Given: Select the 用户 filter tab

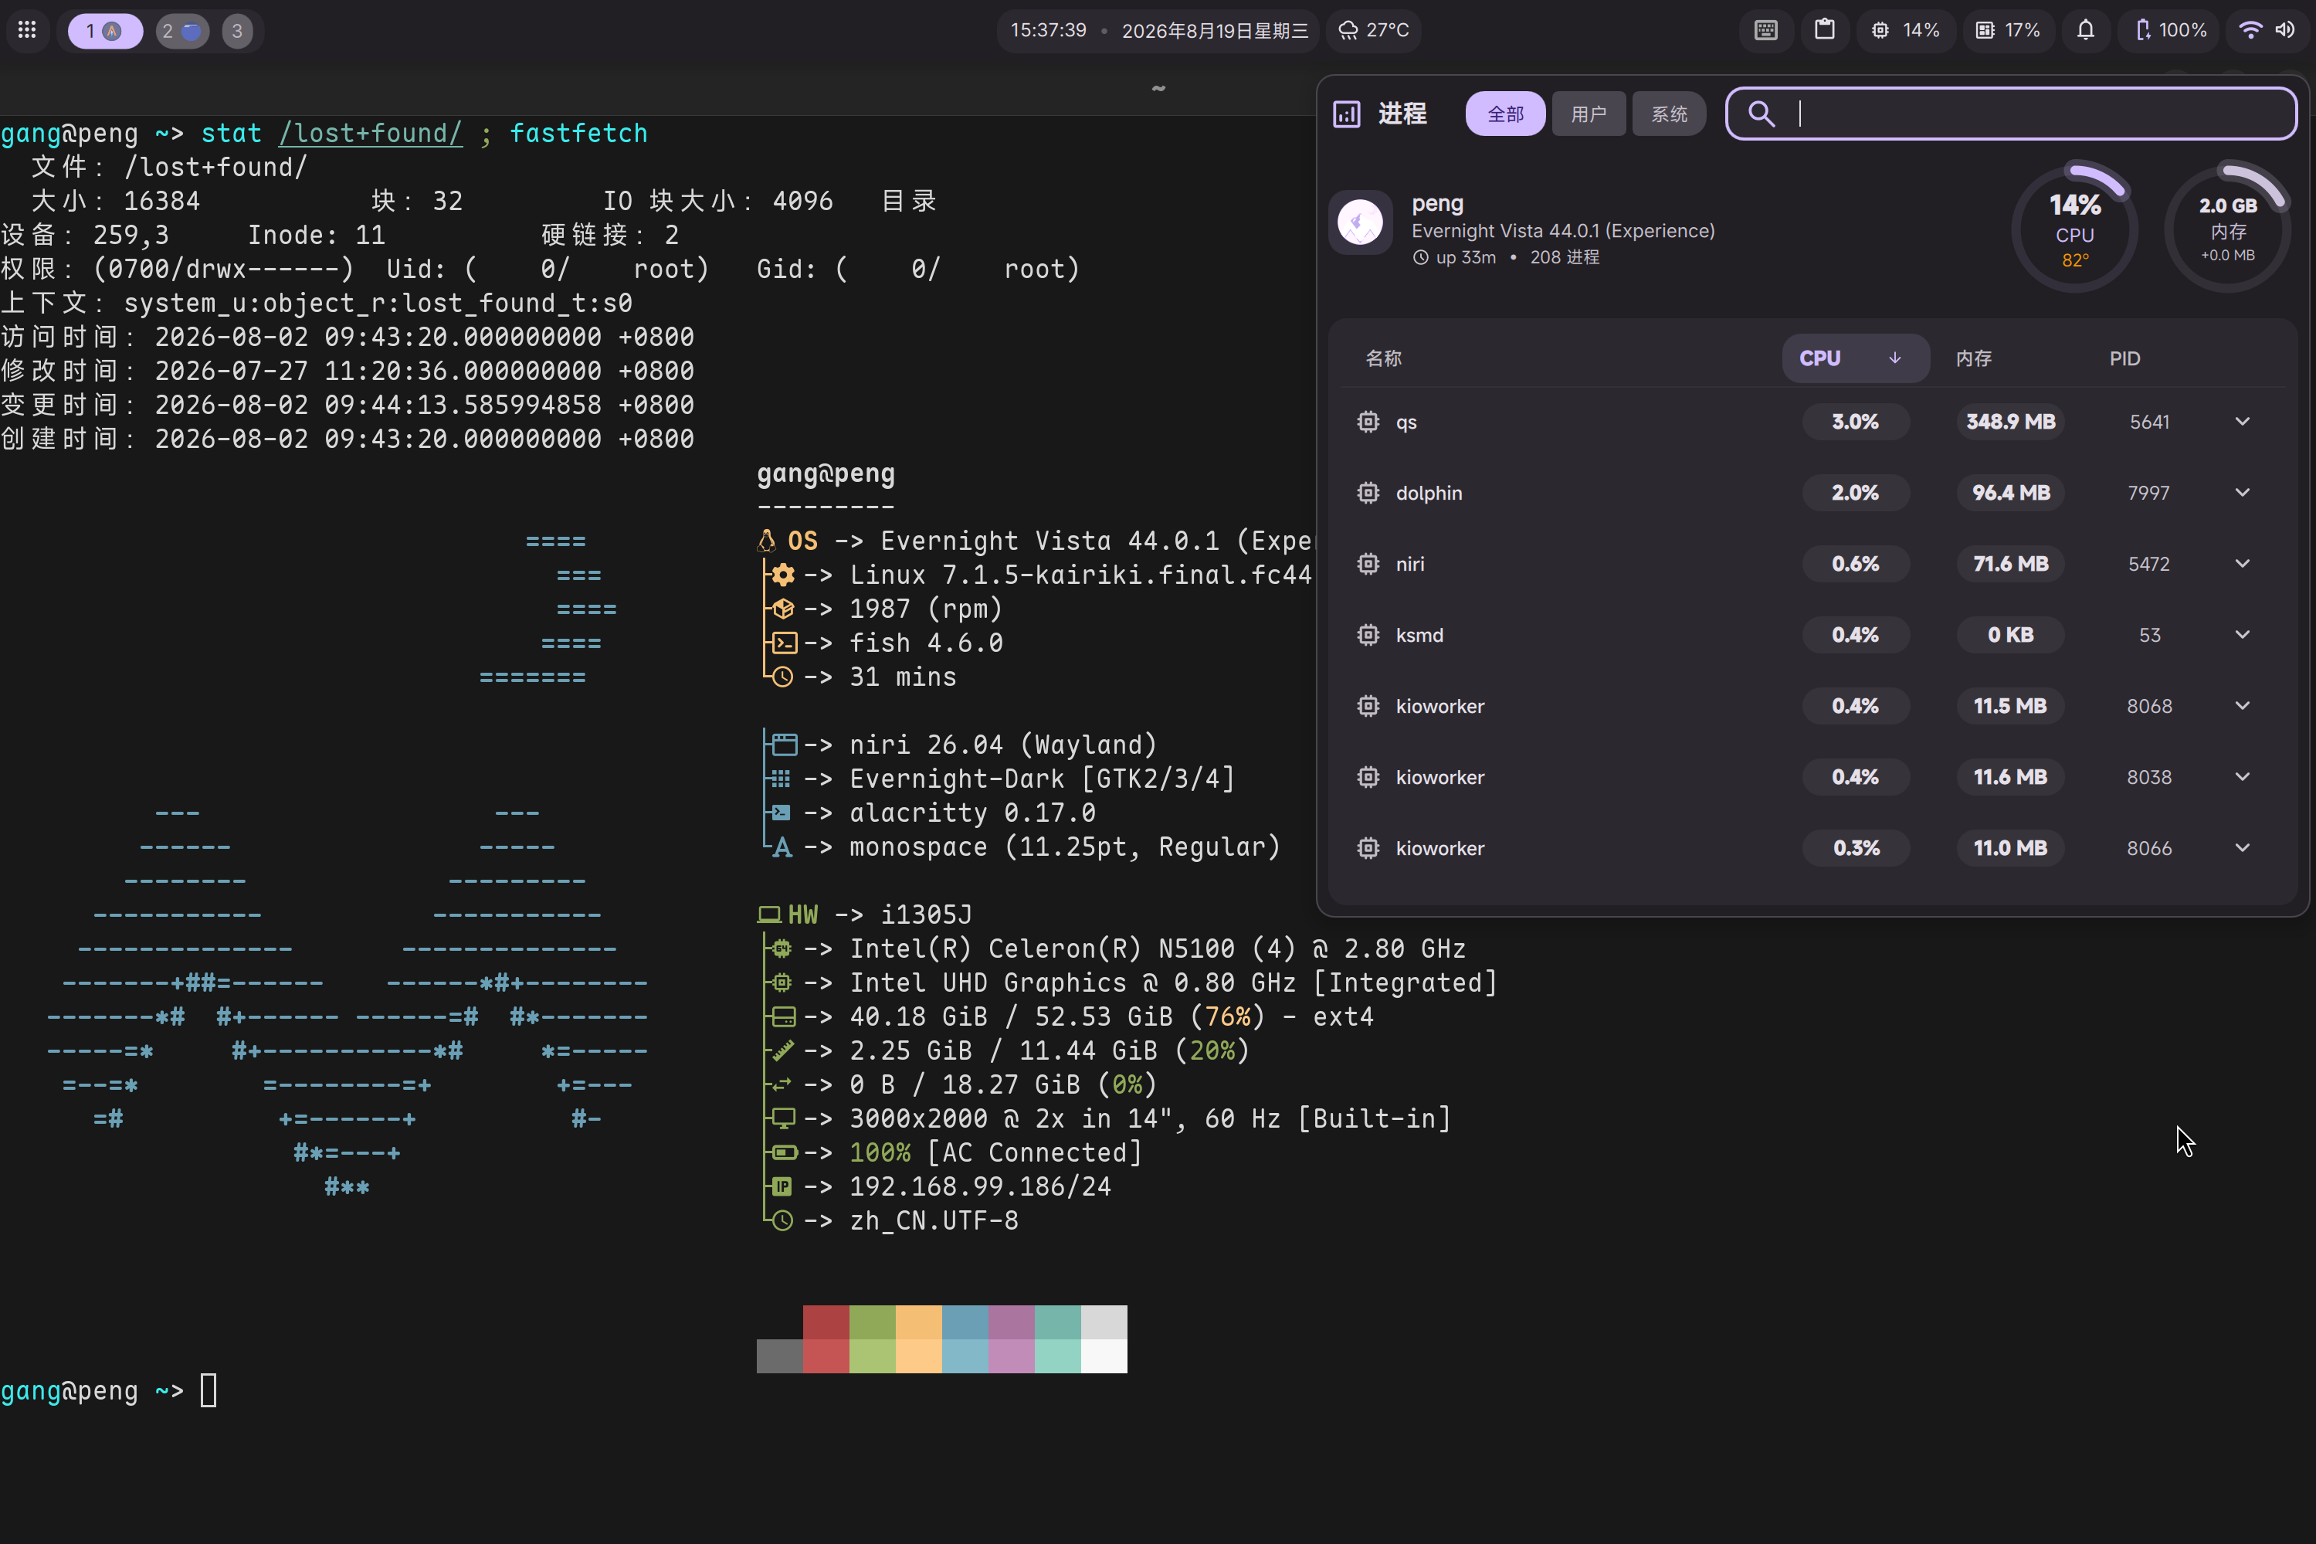Looking at the screenshot, I should tap(1589, 114).
